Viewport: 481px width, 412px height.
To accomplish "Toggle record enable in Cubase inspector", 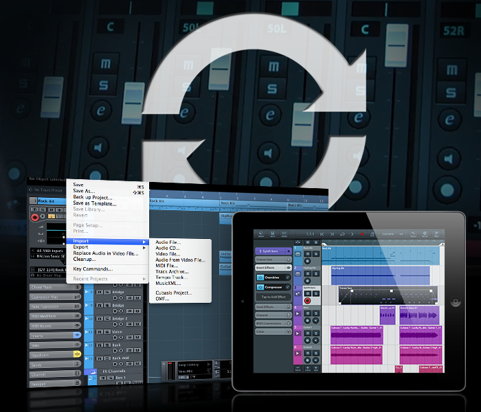I will [34, 218].
